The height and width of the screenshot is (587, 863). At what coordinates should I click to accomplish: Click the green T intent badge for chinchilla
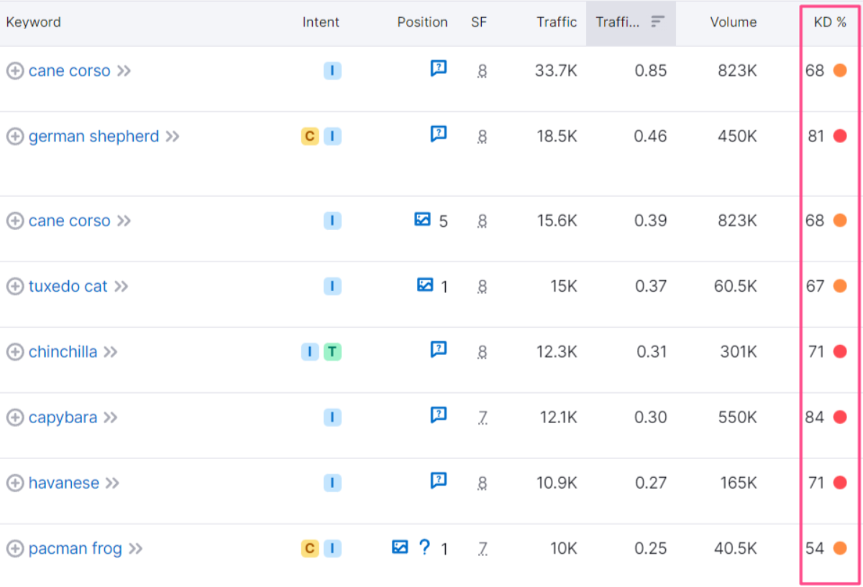[x=332, y=352]
